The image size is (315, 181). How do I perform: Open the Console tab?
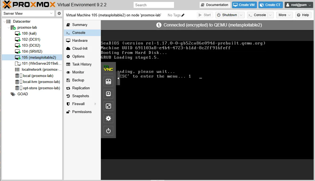82,33
